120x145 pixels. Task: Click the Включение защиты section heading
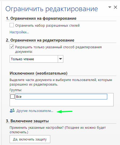27,121
